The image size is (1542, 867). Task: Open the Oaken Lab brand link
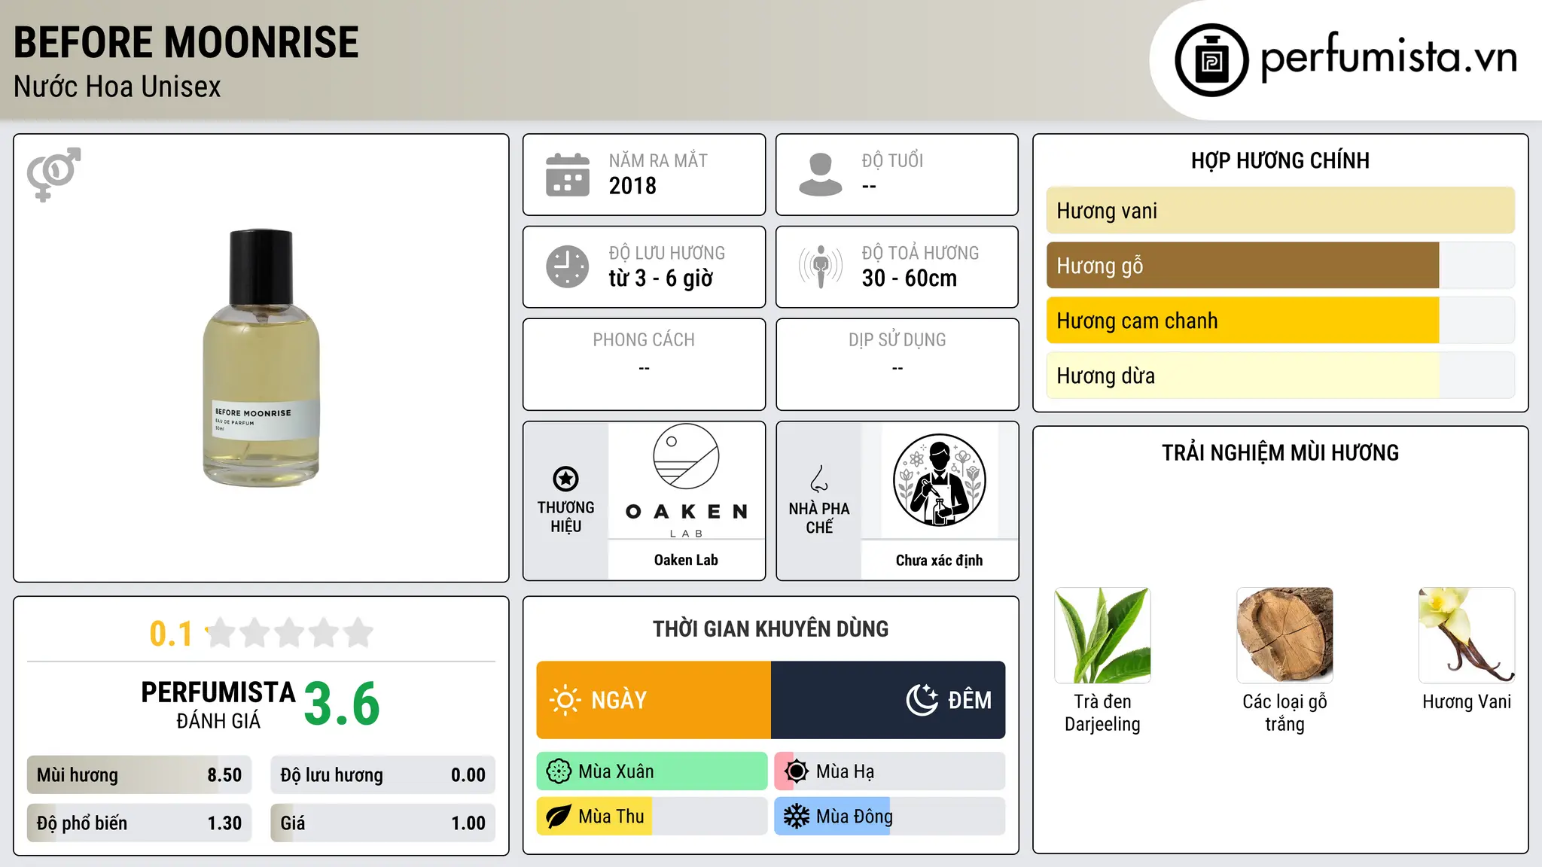(x=686, y=560)
